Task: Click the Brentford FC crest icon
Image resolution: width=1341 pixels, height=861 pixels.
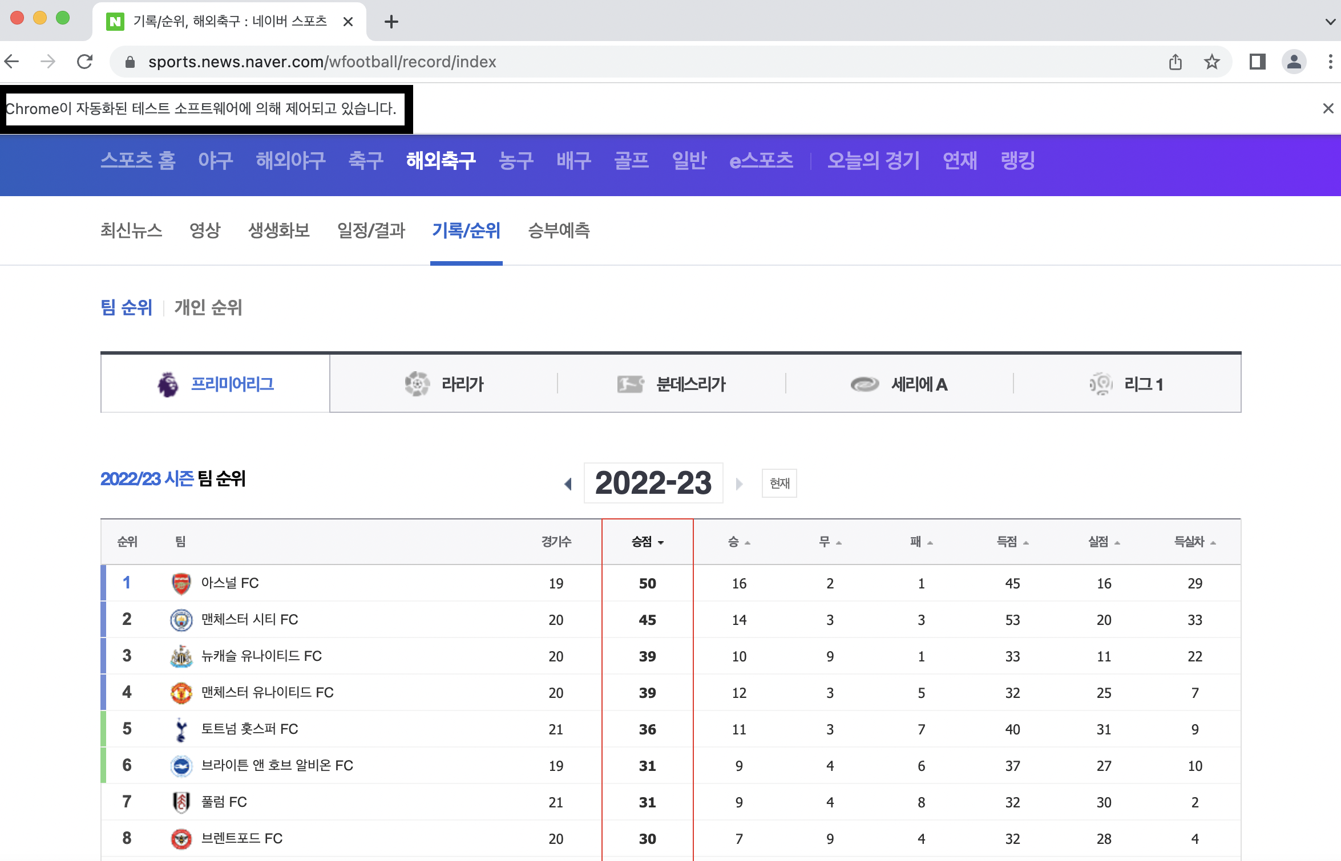Action: 181,839
